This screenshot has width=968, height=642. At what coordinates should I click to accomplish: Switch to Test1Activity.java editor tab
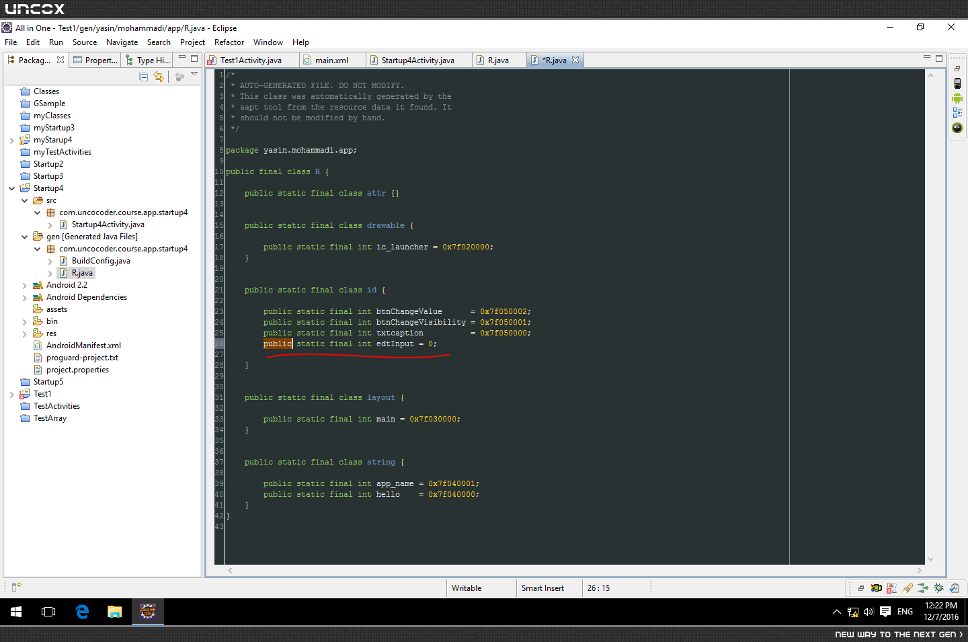[x=251, y=60]
